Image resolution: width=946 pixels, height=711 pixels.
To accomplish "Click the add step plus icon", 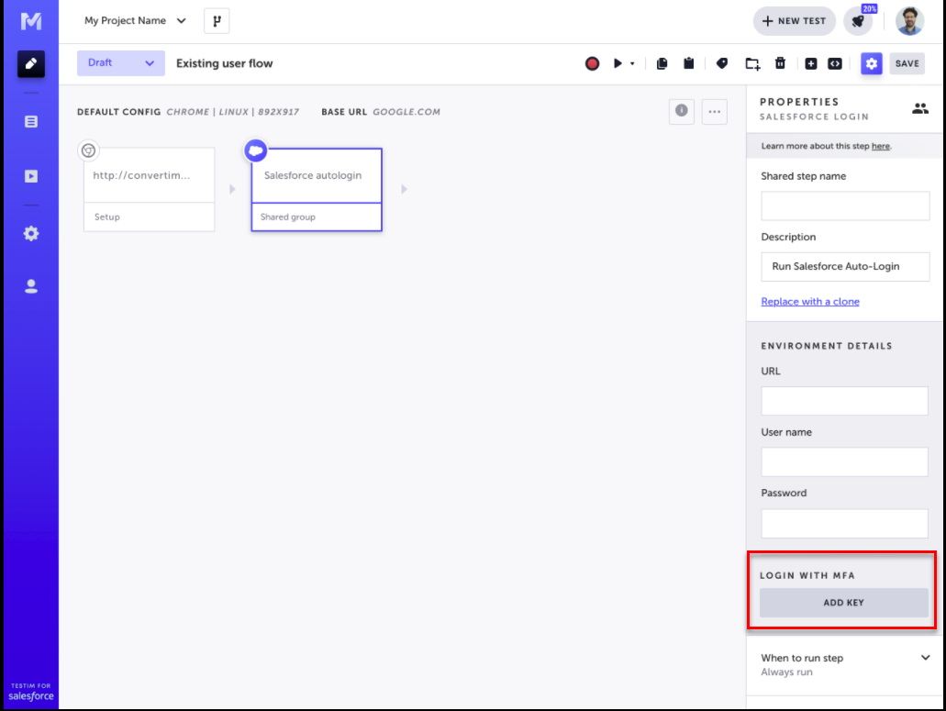I will (811, 63).
